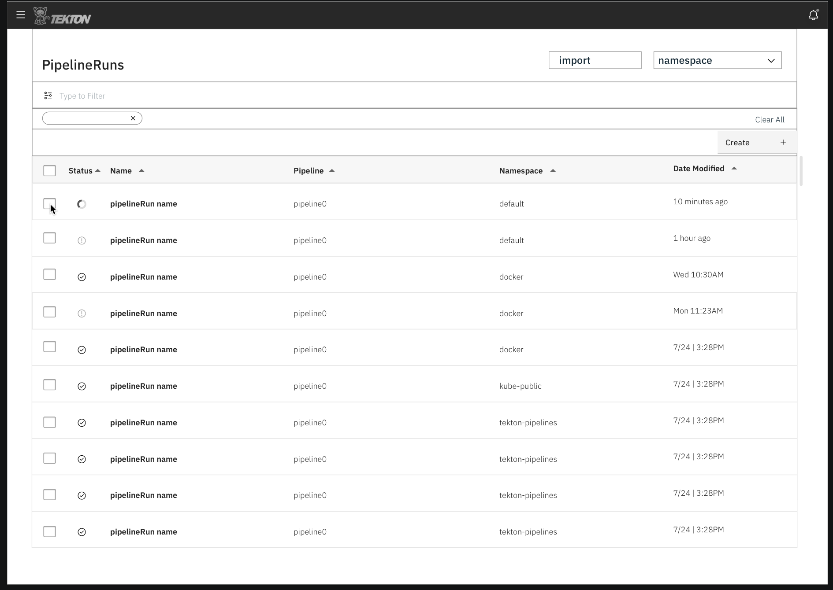Image resolution: width=833 pixels, height=590 pixels.
Task: Click the success checkmark icon on the docker row
Action: click(82, 277)
